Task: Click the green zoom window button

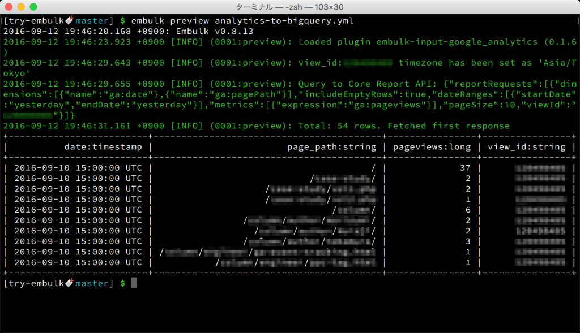Action: (x=33, y=7)
